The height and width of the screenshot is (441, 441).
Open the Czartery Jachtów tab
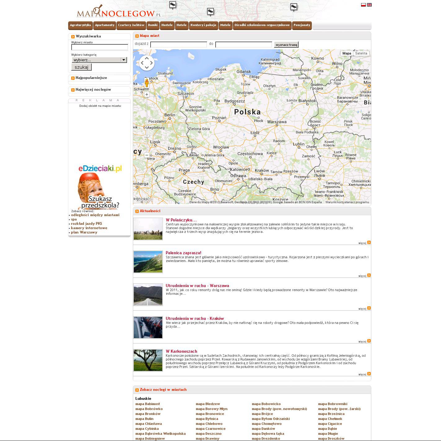tap(131, 25)
